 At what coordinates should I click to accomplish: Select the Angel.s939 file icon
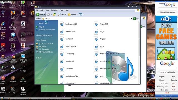click(96, 24)
